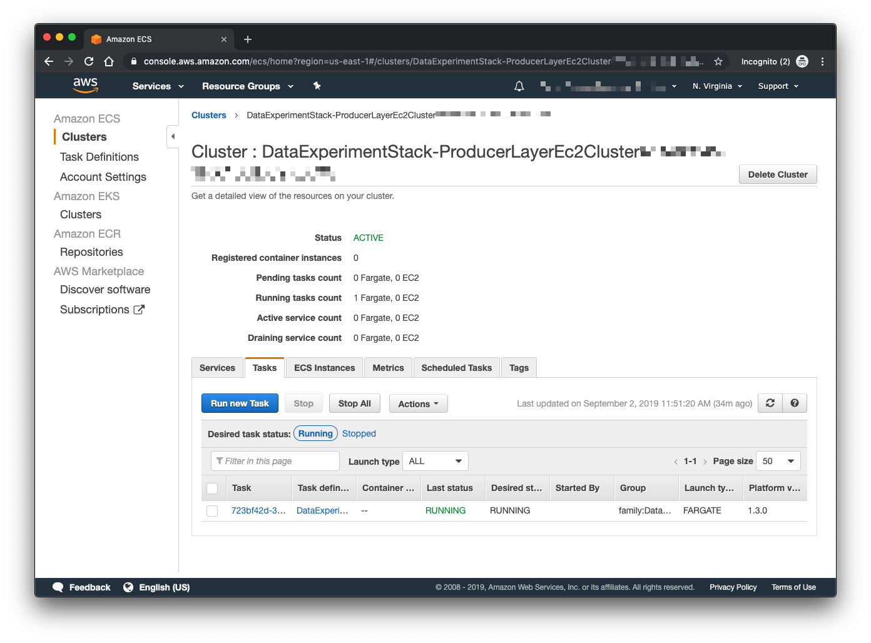The width and height of the screenshot is (871, 643).
Task: Check the box for task 723bf42d-3
Action: [213, 511]
